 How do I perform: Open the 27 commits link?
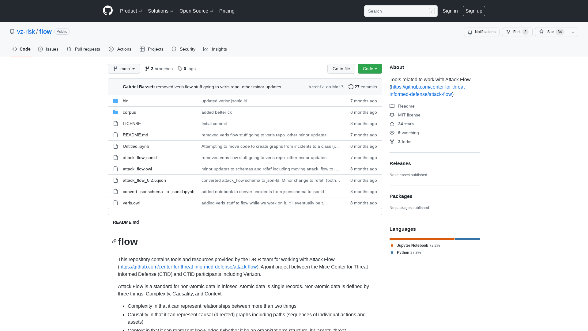(x=363, y=87)
